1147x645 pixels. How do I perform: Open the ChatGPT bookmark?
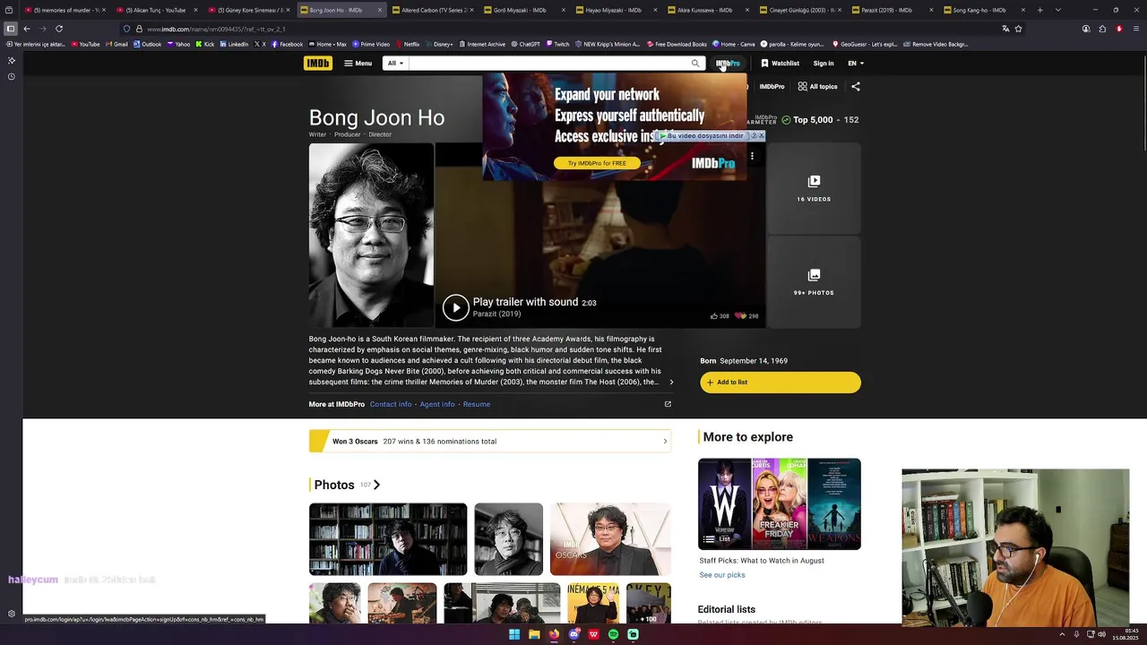click(x=526, y=44)
